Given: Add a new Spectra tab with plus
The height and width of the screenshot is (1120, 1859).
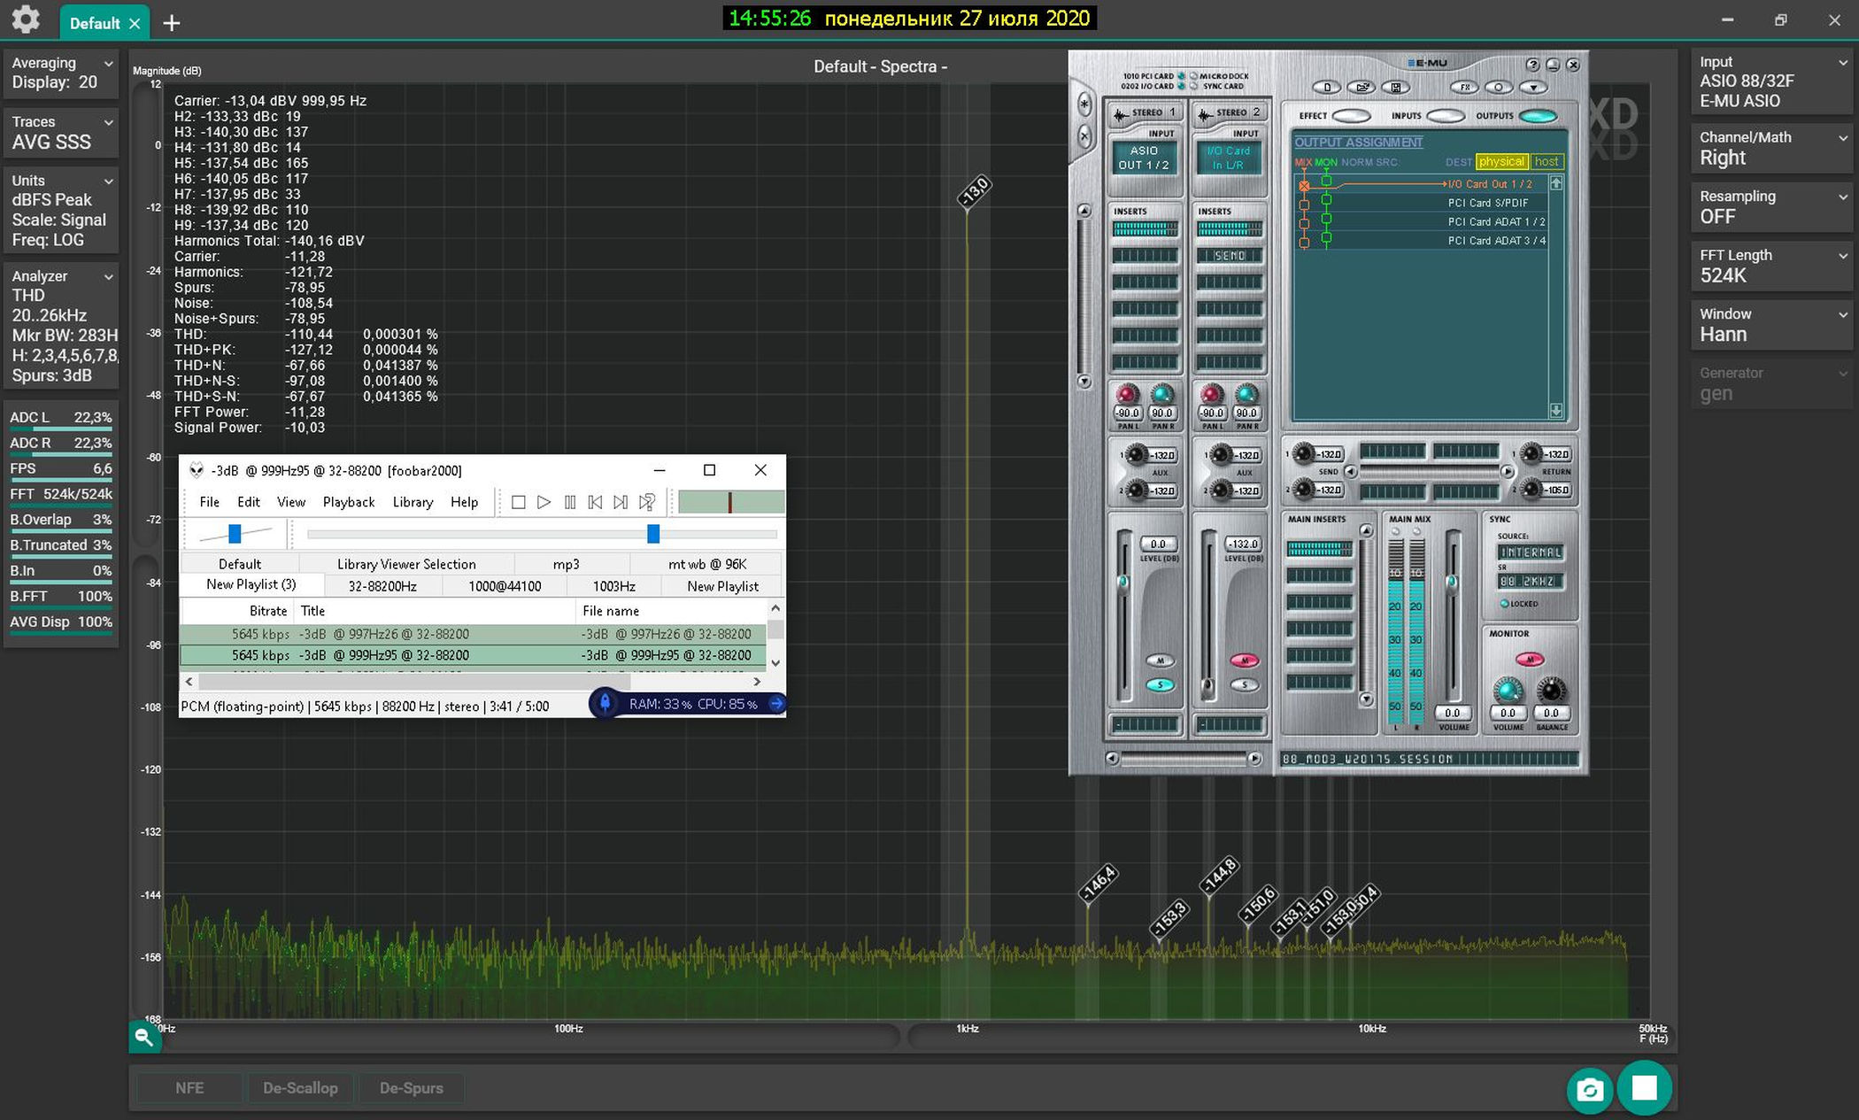Looking at the screenshot, I should pos(172,23).
